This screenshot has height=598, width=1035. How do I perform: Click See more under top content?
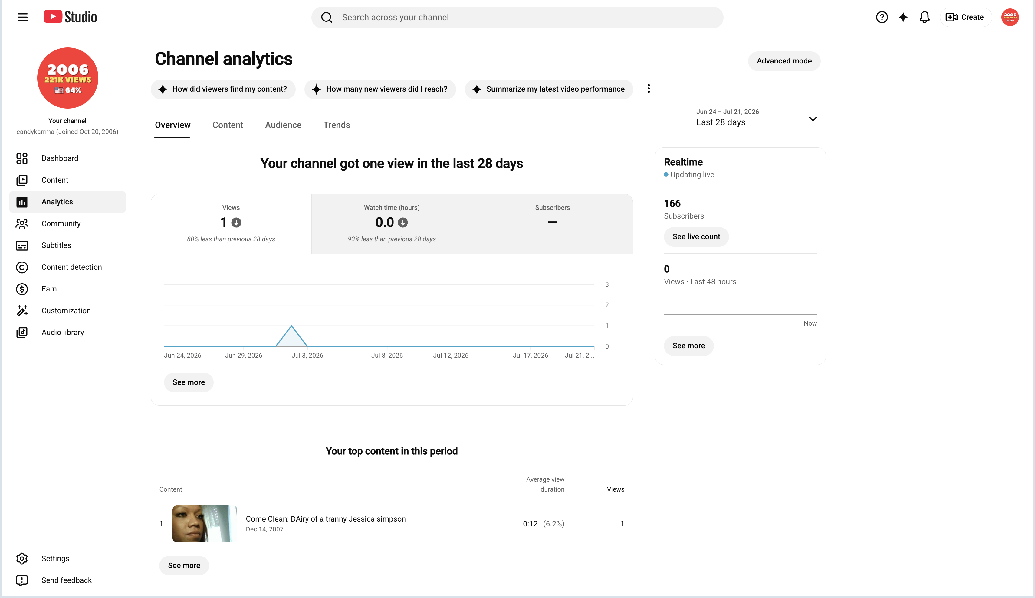(x=184, y=566)
